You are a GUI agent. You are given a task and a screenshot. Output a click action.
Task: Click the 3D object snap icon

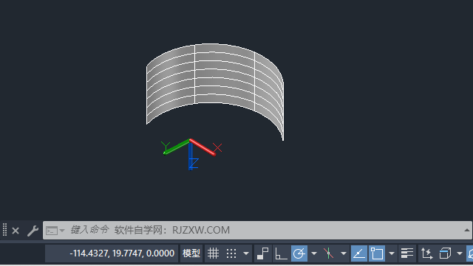click(445, 253)
